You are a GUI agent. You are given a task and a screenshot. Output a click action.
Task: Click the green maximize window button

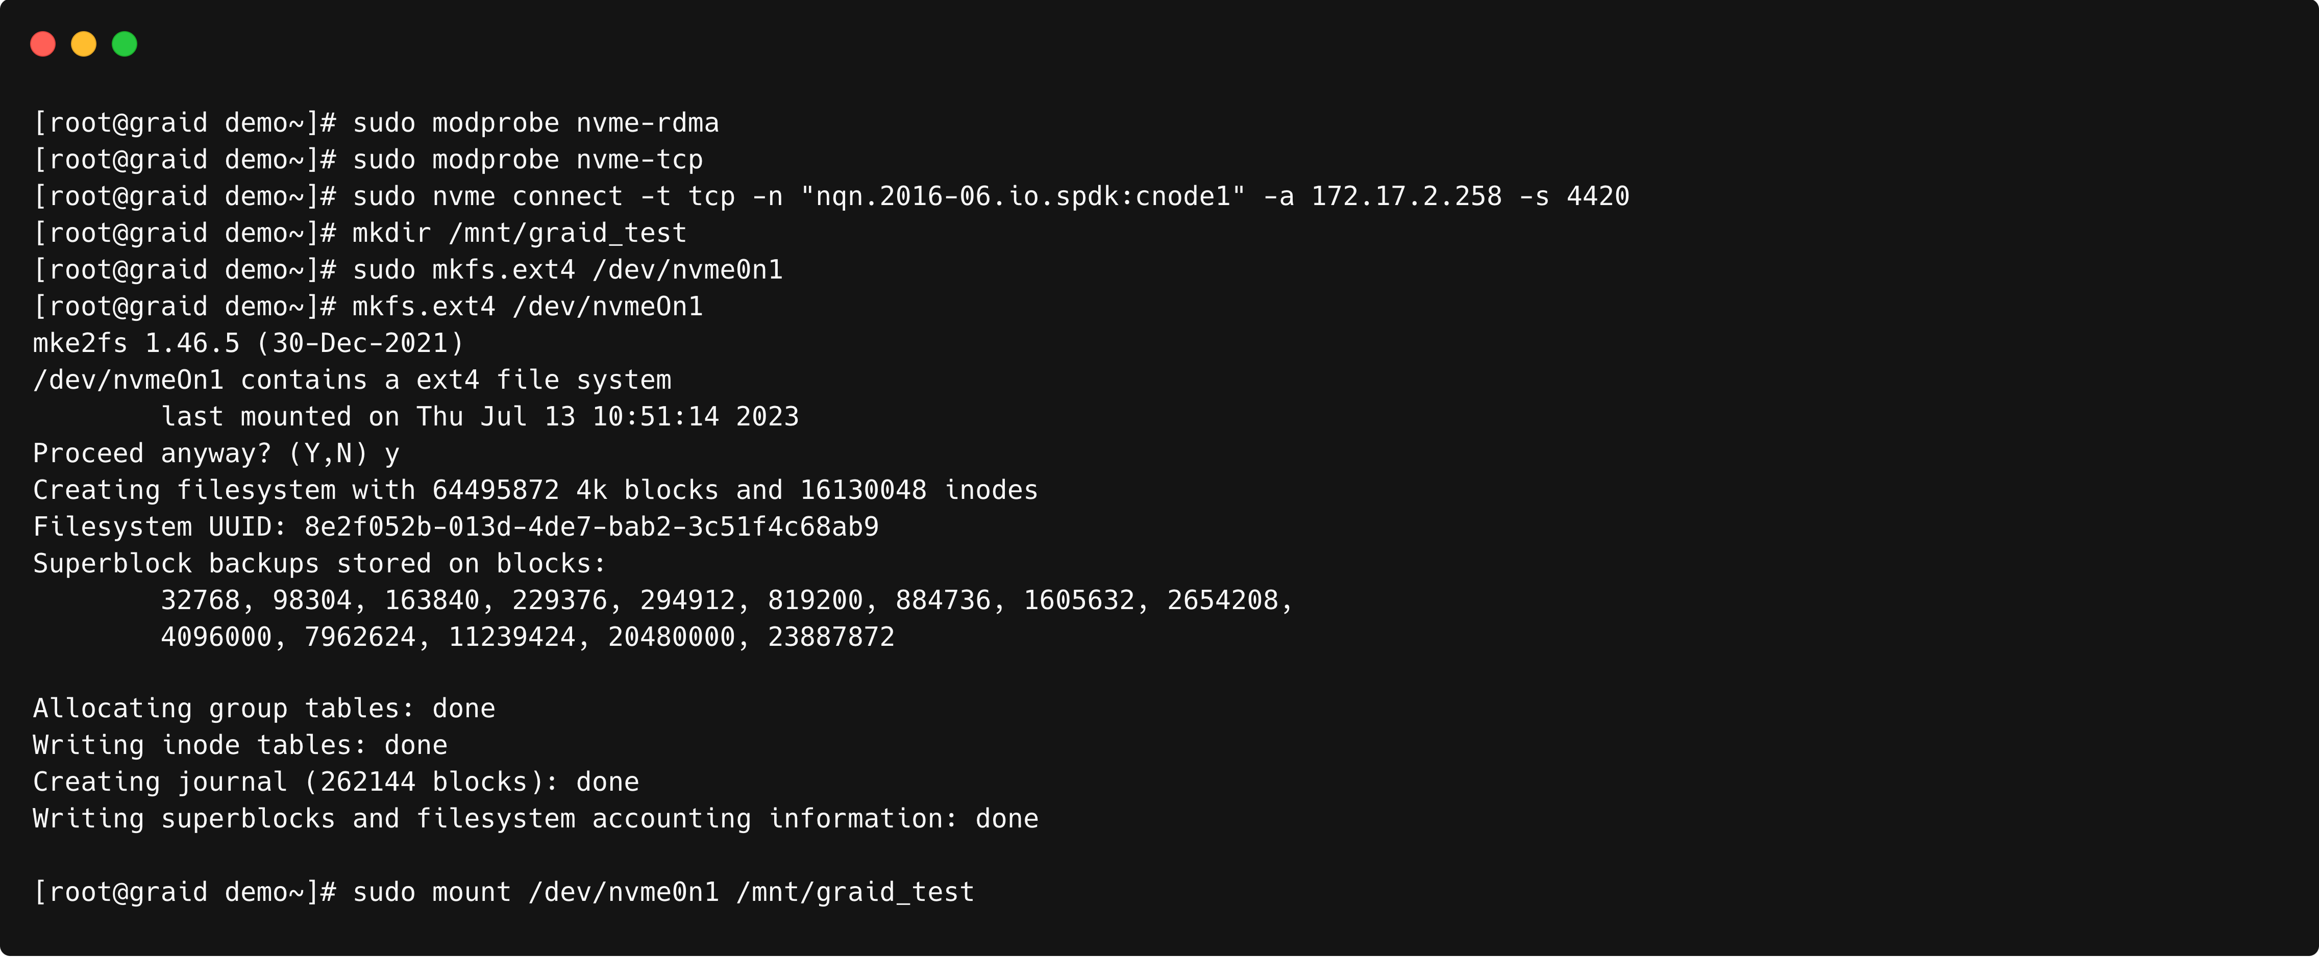point(124,44)
